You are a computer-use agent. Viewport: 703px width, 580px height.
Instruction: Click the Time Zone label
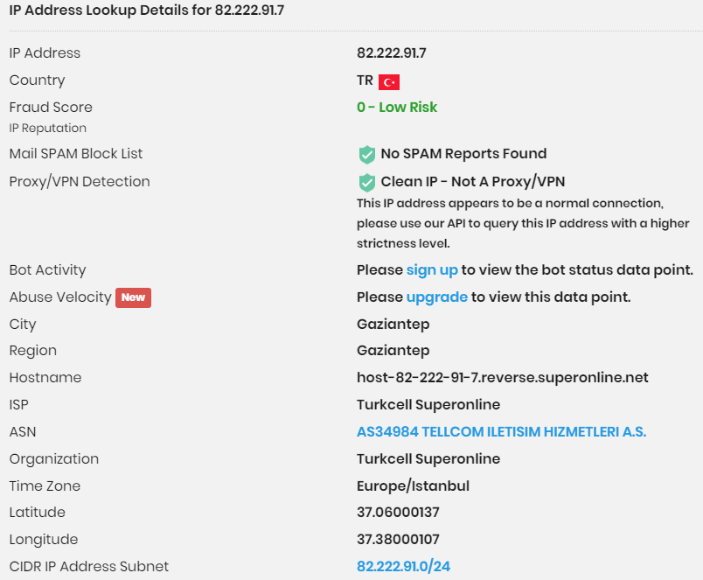pos(45,486)
